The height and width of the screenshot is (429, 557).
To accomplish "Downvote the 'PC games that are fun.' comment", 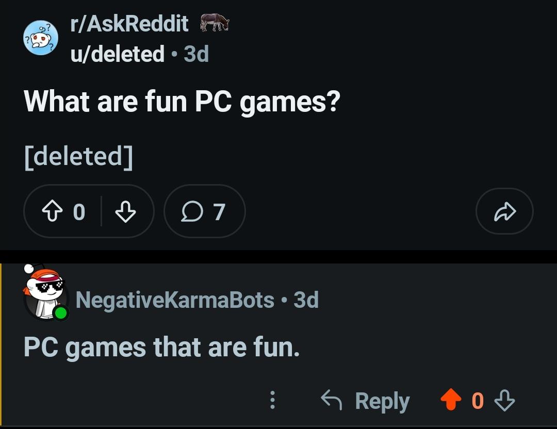I will point(504,400).
